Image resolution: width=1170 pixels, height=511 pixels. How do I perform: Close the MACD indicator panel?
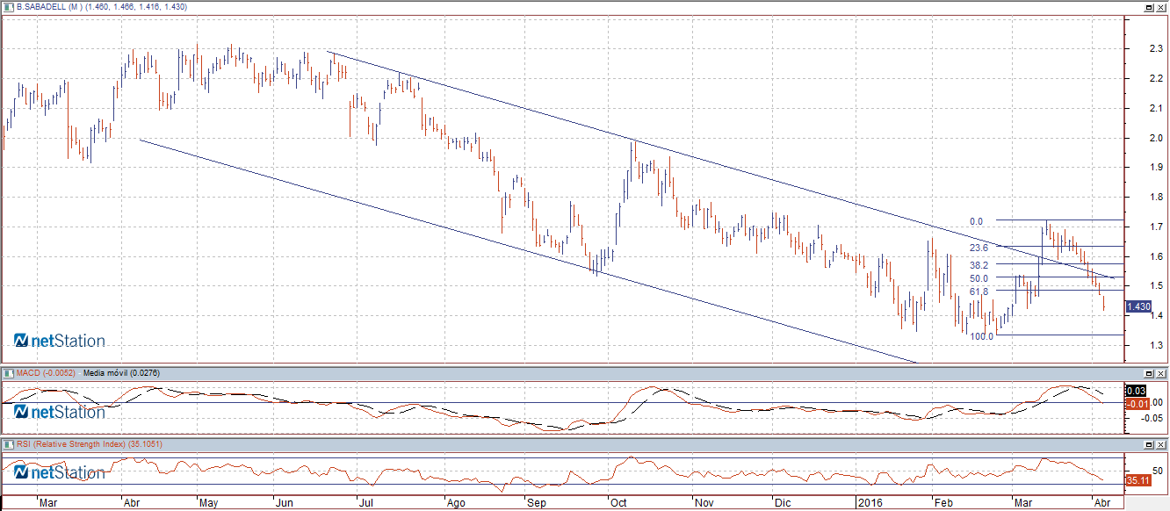(1161, 373)
